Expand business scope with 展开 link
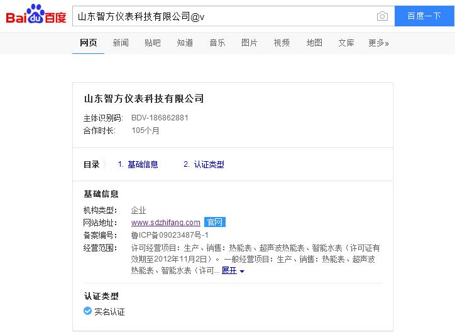 click(x=229, y=270)
